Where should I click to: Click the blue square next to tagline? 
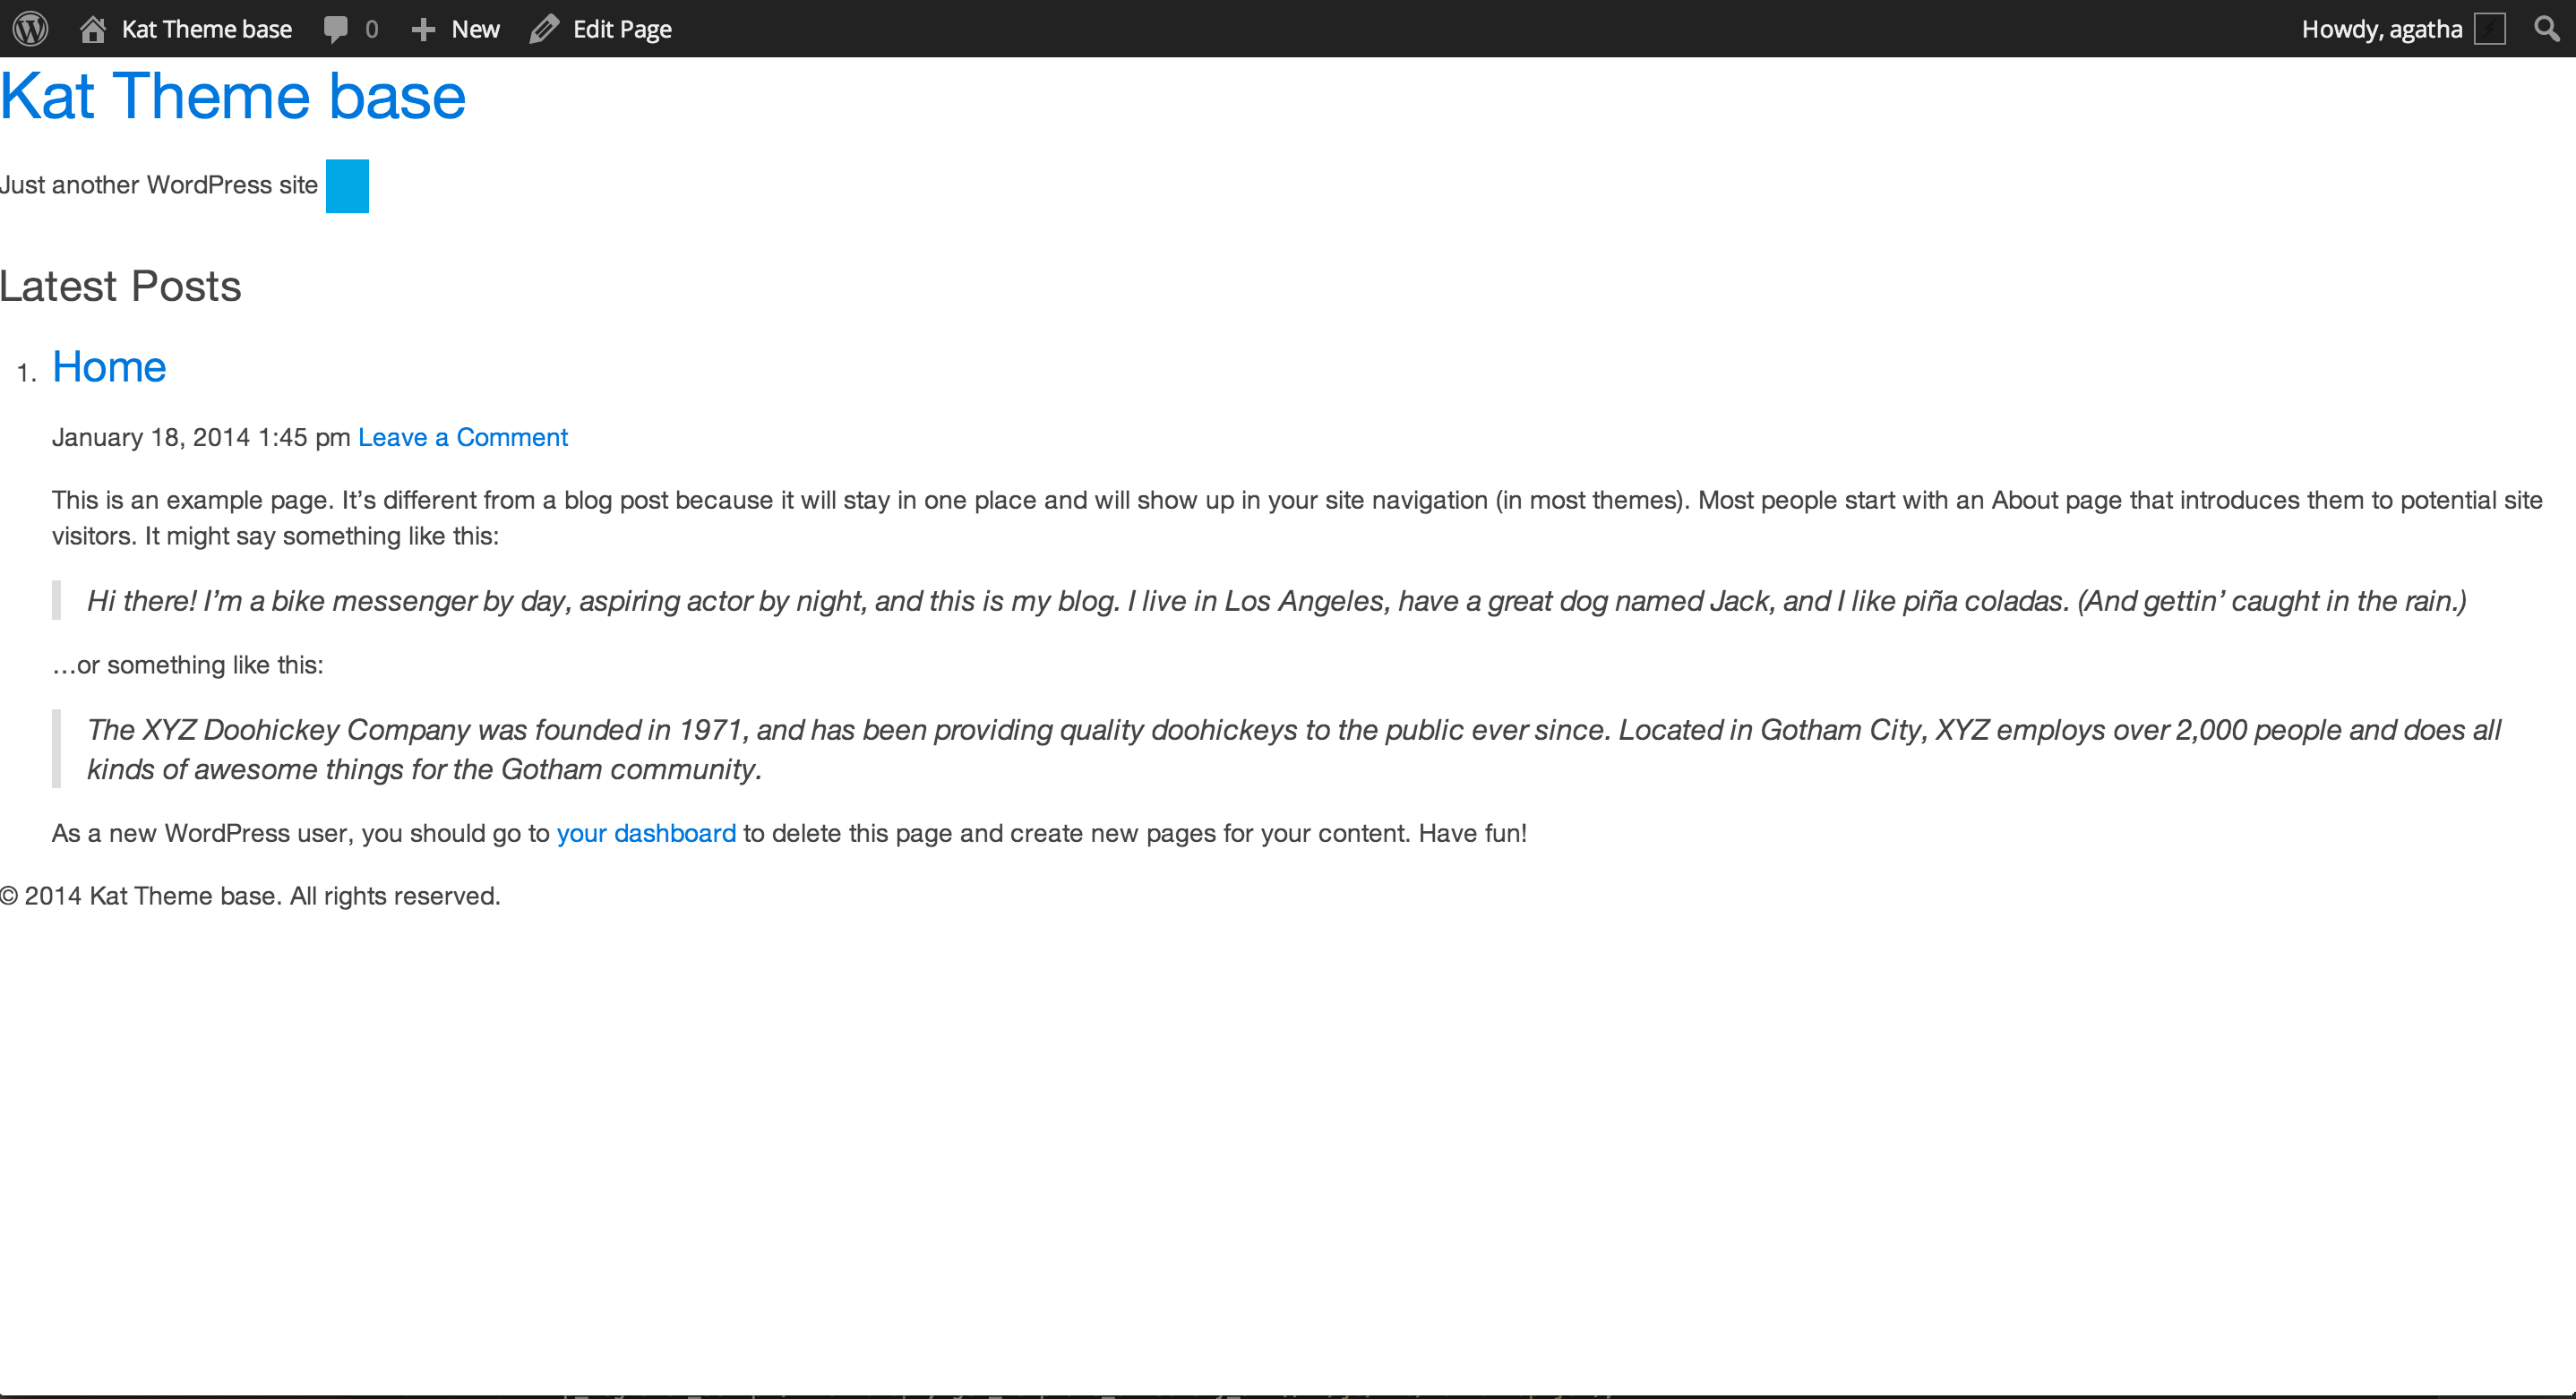347,186
